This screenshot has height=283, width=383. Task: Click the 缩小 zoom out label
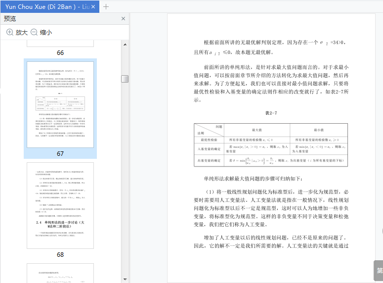pos(46,32)
